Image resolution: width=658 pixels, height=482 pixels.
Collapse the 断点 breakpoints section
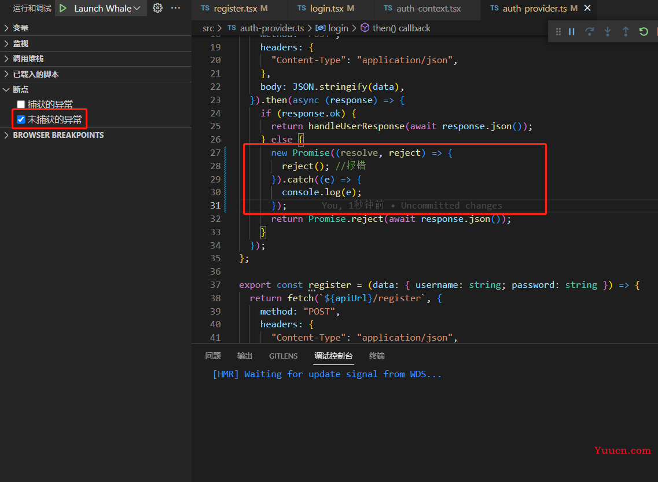95,90
